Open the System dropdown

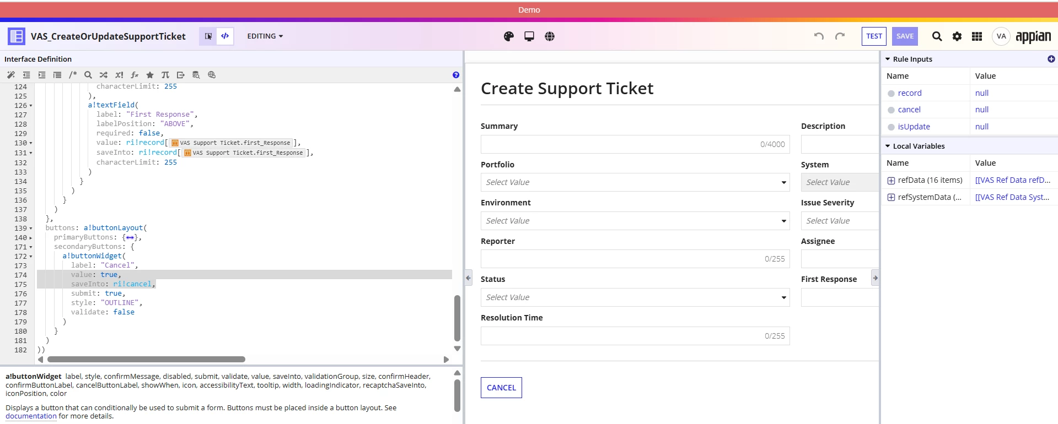click(x=840, y=182)
